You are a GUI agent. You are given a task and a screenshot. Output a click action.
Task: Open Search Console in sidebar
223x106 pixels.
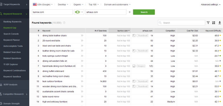tap(11, 34)
